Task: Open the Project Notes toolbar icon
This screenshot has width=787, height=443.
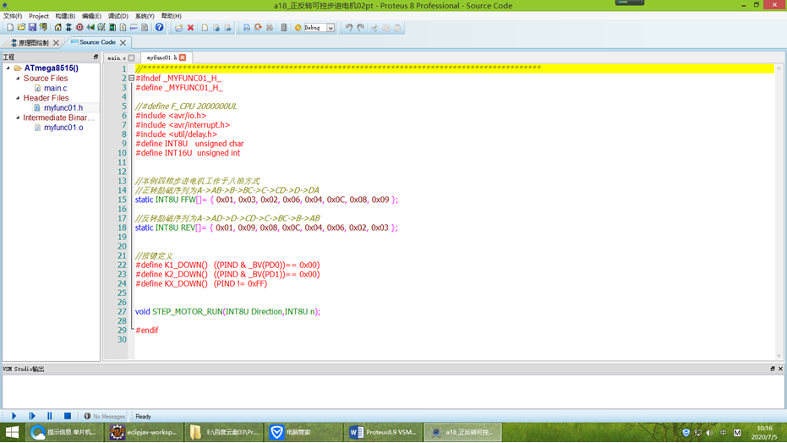Action: tap(145, 28)
